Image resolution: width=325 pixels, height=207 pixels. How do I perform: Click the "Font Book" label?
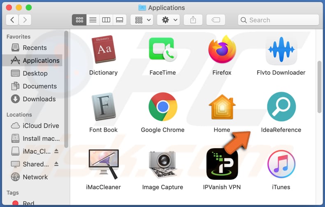pos(103,130)
